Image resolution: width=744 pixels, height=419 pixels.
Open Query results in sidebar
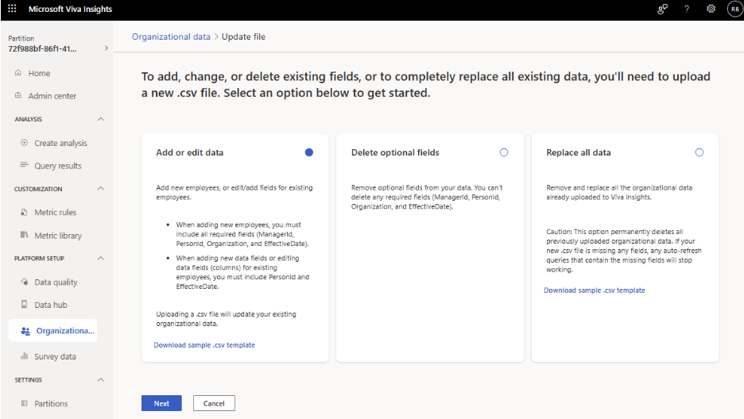pos(58,166)
